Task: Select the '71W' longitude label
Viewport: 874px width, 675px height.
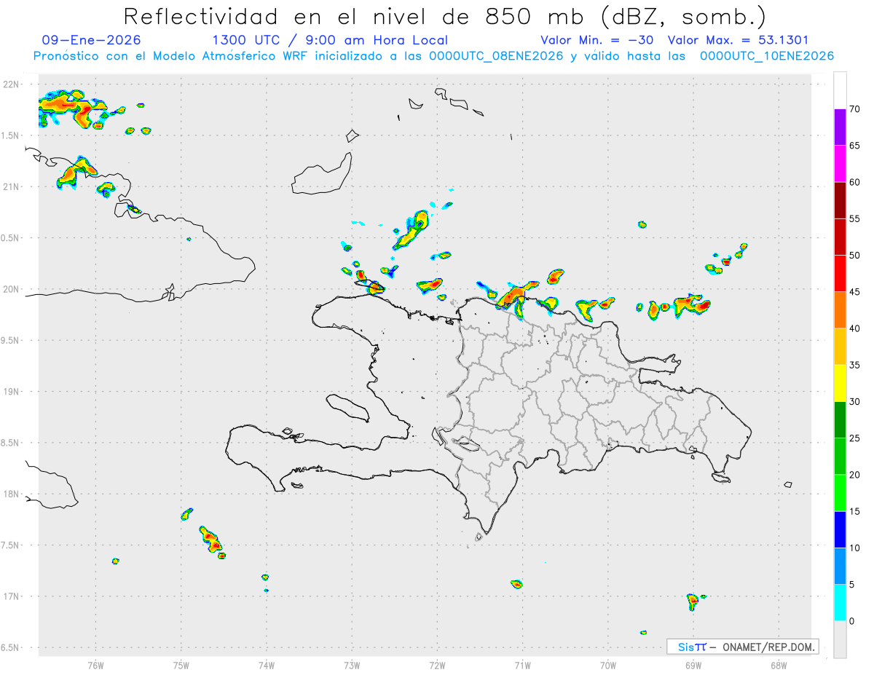Action: pos(522,665)
